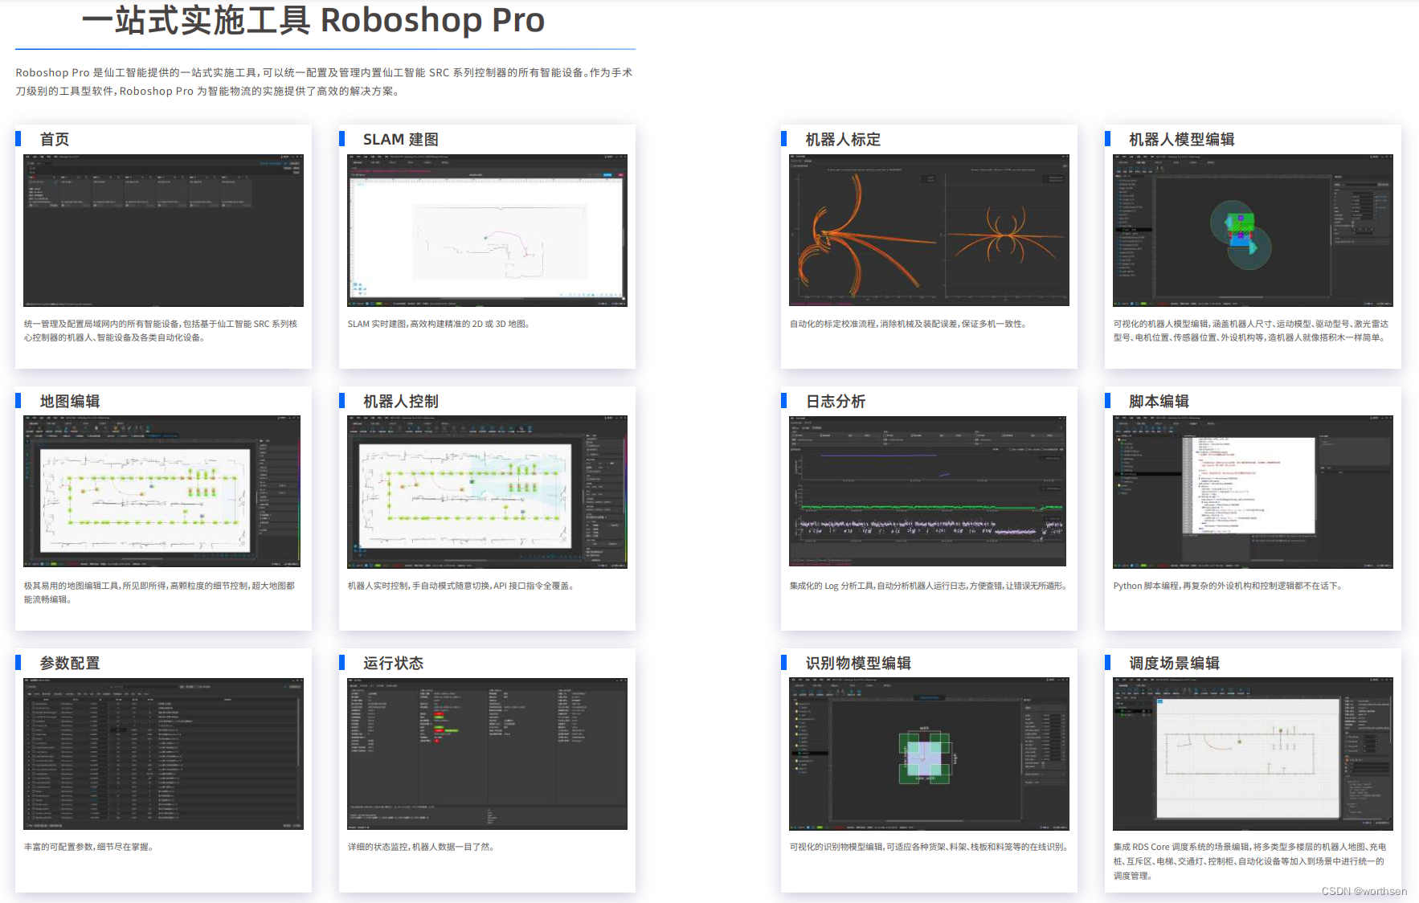Open the 日志分析 log chart thumbnail
Image resolution: width=1419 pixels, height=903 pixels.
(x=929, y=492)
